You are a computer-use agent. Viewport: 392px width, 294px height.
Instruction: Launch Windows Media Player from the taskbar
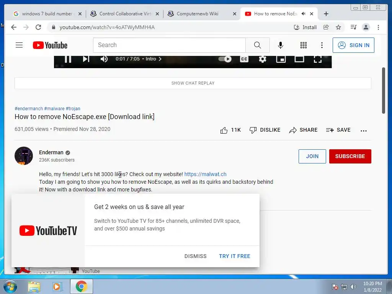tap(57, 286)
